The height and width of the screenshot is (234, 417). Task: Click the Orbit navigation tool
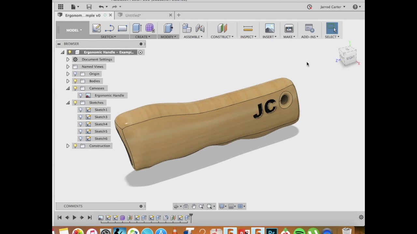[176, 206]
